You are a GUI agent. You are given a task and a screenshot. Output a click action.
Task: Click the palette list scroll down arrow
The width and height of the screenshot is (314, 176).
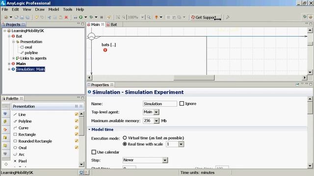(x=81, y=164)
